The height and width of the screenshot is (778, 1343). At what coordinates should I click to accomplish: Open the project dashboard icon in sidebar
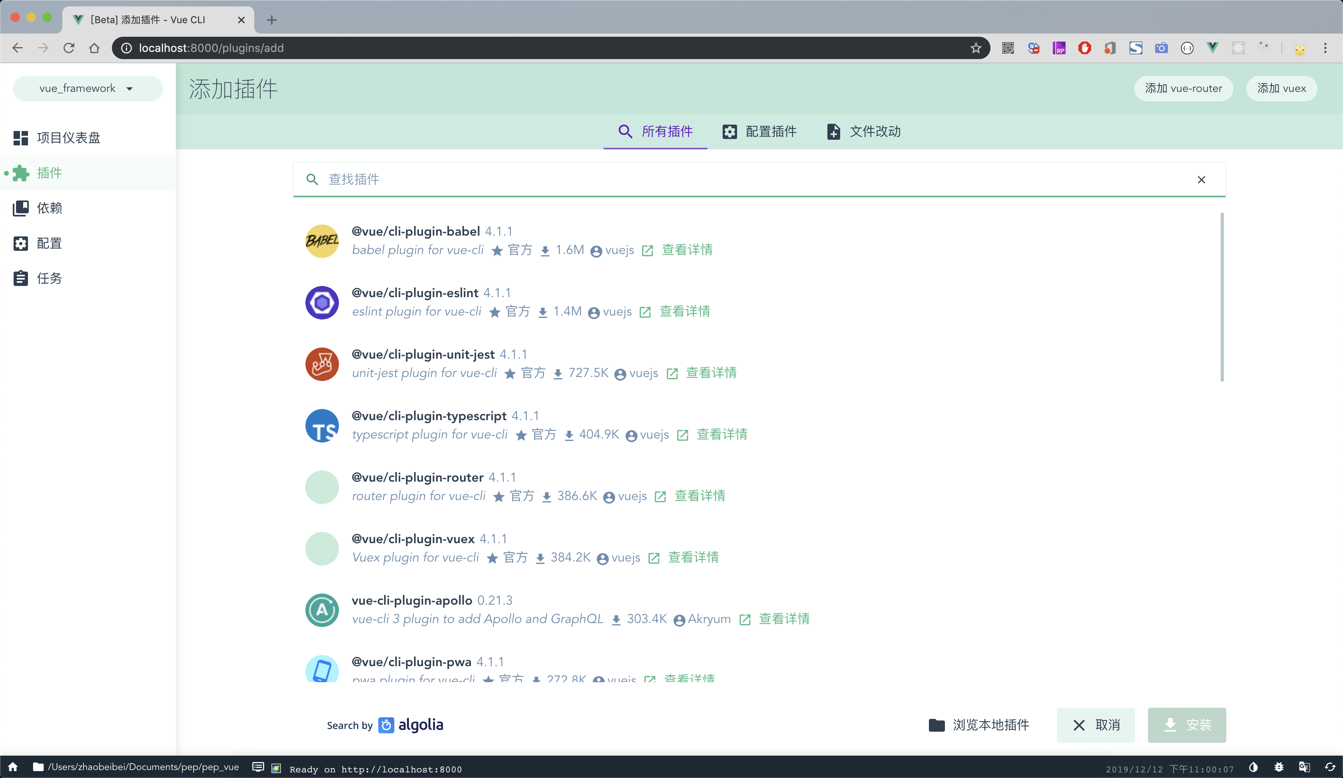coord(20,138)
